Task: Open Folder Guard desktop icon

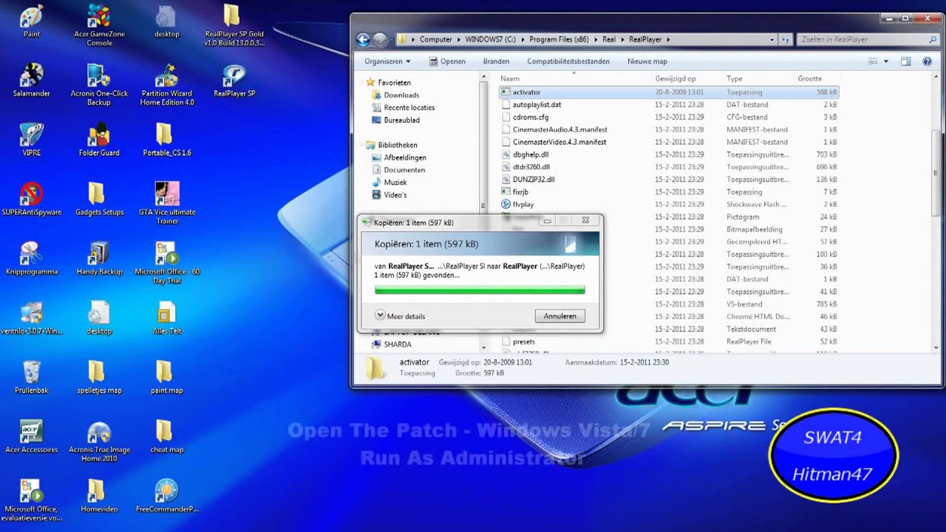Action: [99, 140]
